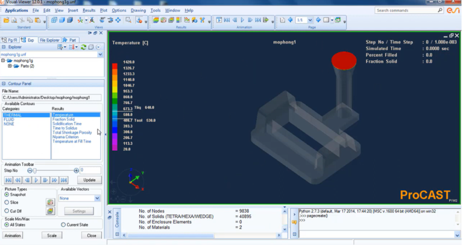The image size is (463, 245).
Task: Click the Scale button
Action: pos(52,235)
